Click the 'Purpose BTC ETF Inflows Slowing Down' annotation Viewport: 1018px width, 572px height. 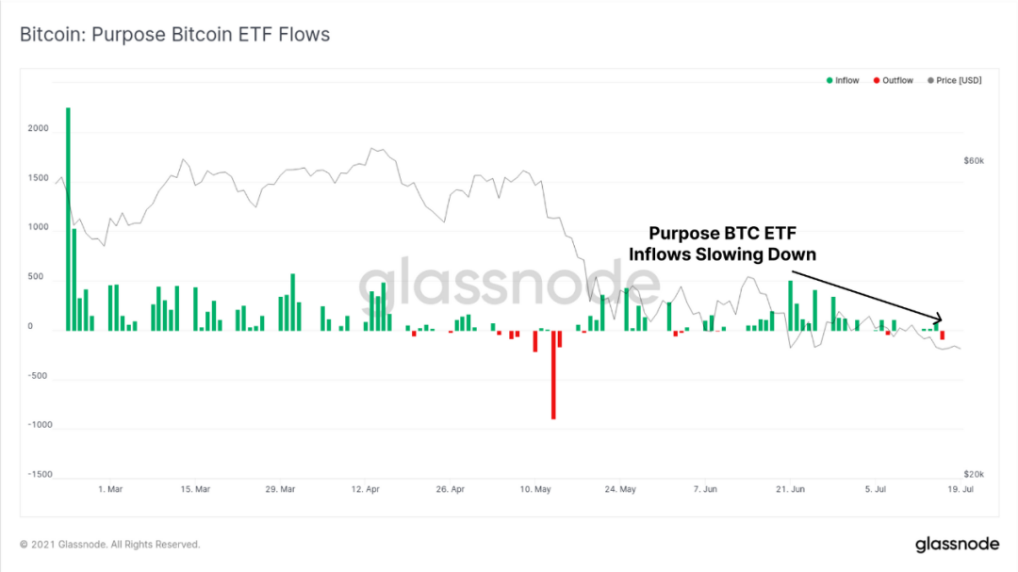tap(722, 243)
